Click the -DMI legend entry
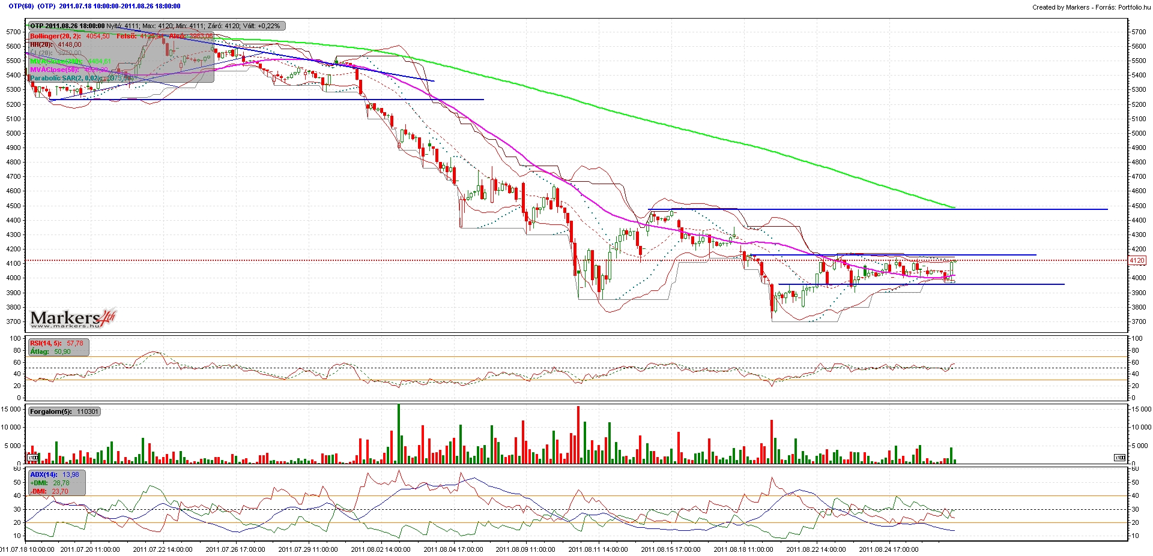 (49, 491)
